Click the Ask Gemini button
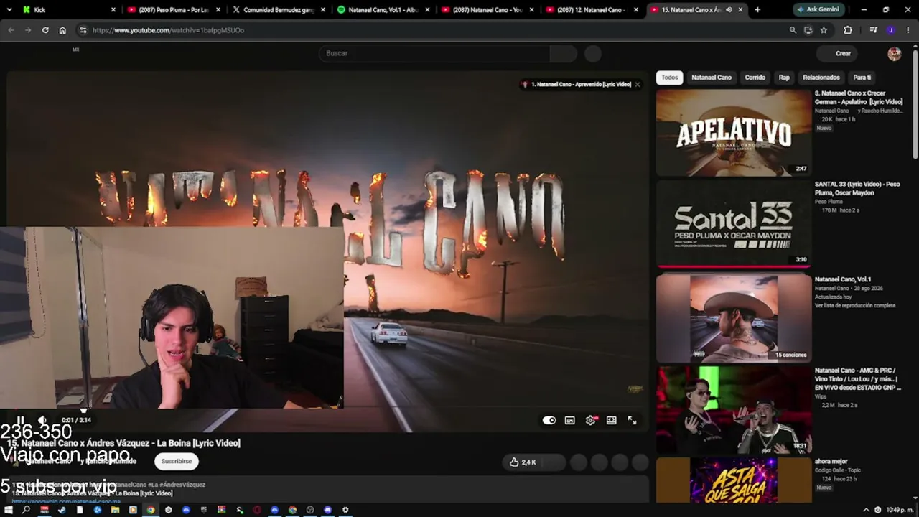 pyautogui.click(x=818, y=10)
